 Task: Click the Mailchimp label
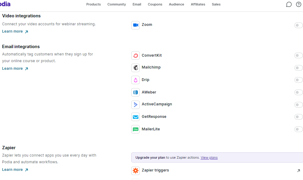151,67
